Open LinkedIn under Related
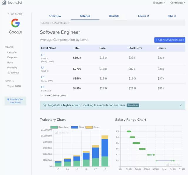This screenshot has width=188, height=175. [12, 52]
